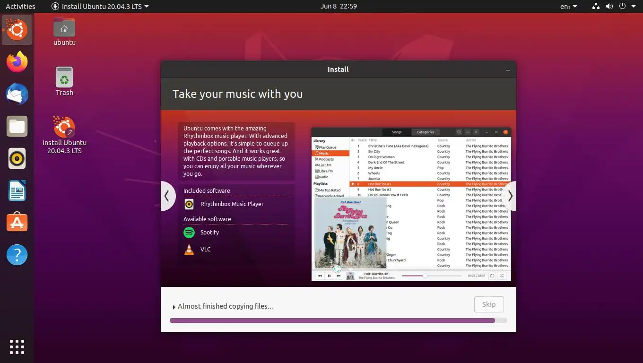Open the Install Ubuntu 20.04.3 LTS app menu
Viewport: 643px width, 363px height.
pyautogui.click(x=100, y=6)
